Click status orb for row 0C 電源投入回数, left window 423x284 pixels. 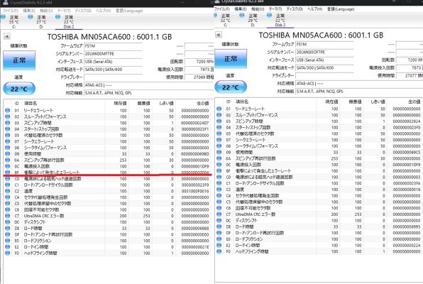[8, 166]
